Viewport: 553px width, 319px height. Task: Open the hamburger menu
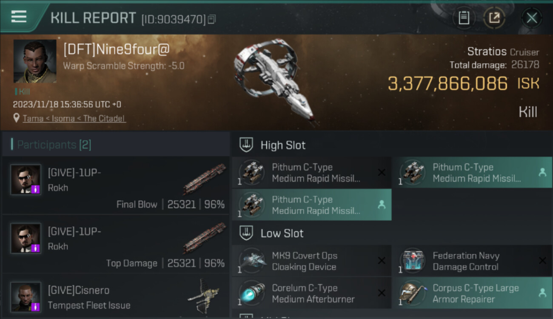[19, 17]
